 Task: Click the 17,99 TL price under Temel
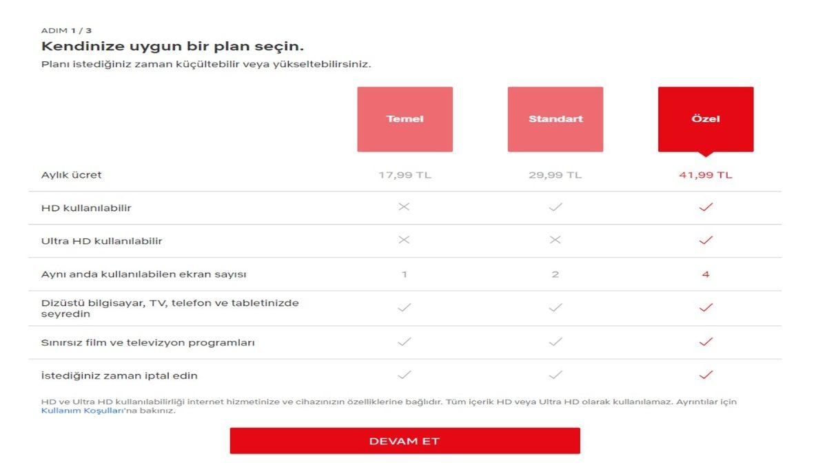405,174
